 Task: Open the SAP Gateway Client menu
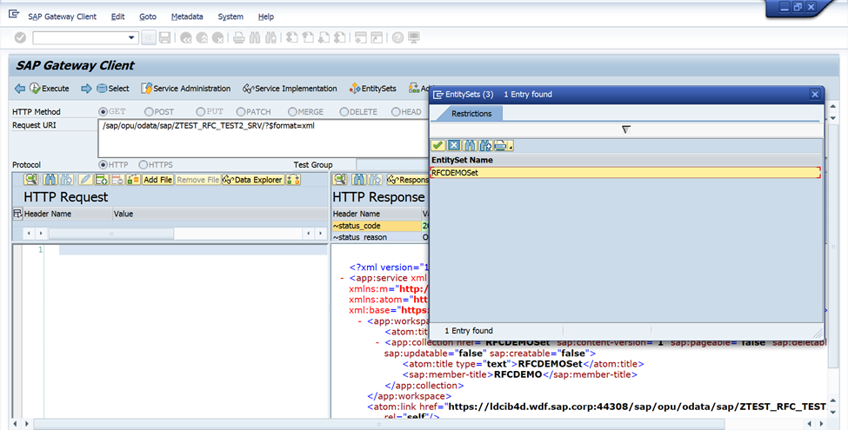click(x=63, y=17)
